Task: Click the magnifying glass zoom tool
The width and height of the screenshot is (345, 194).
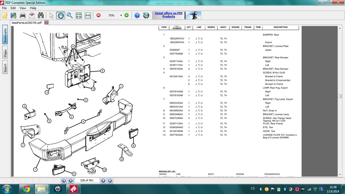Action: point(70,15)
